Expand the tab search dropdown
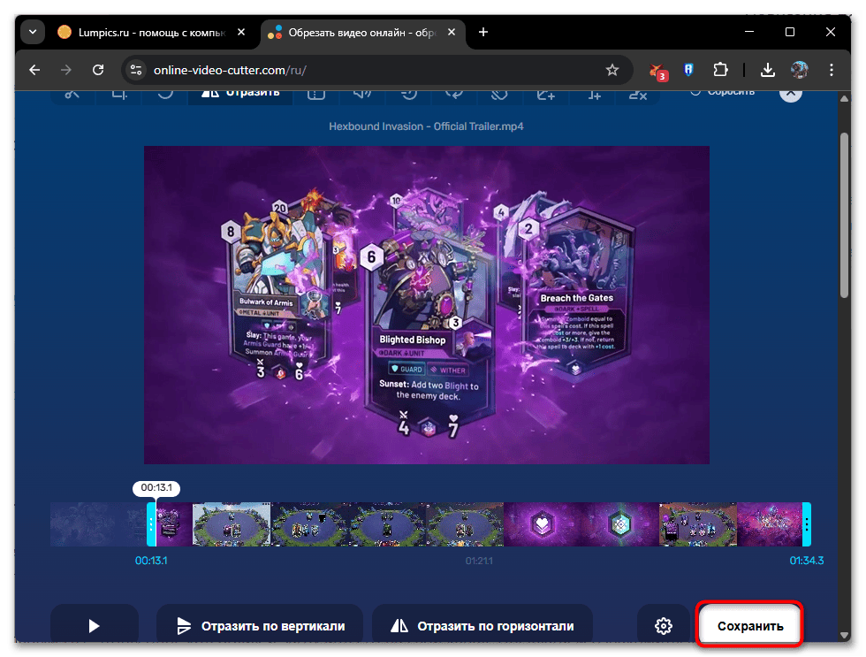The height and width of the screenshot is (657, 866). tap(33, 32)
